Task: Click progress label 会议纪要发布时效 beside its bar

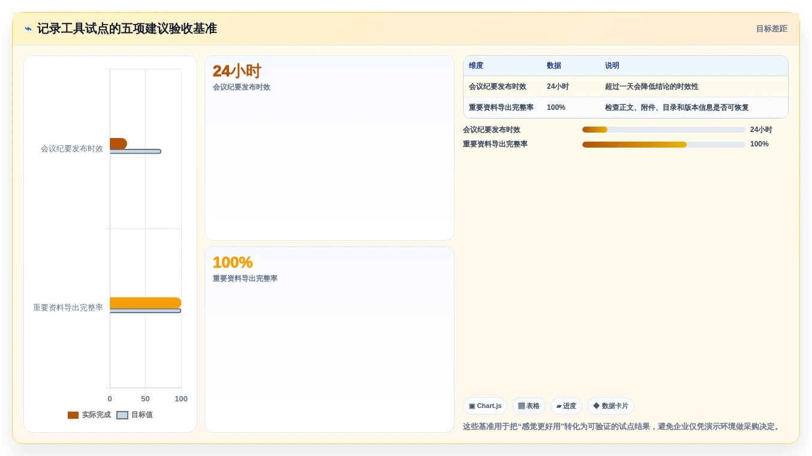Action: [x=492, y=130]
